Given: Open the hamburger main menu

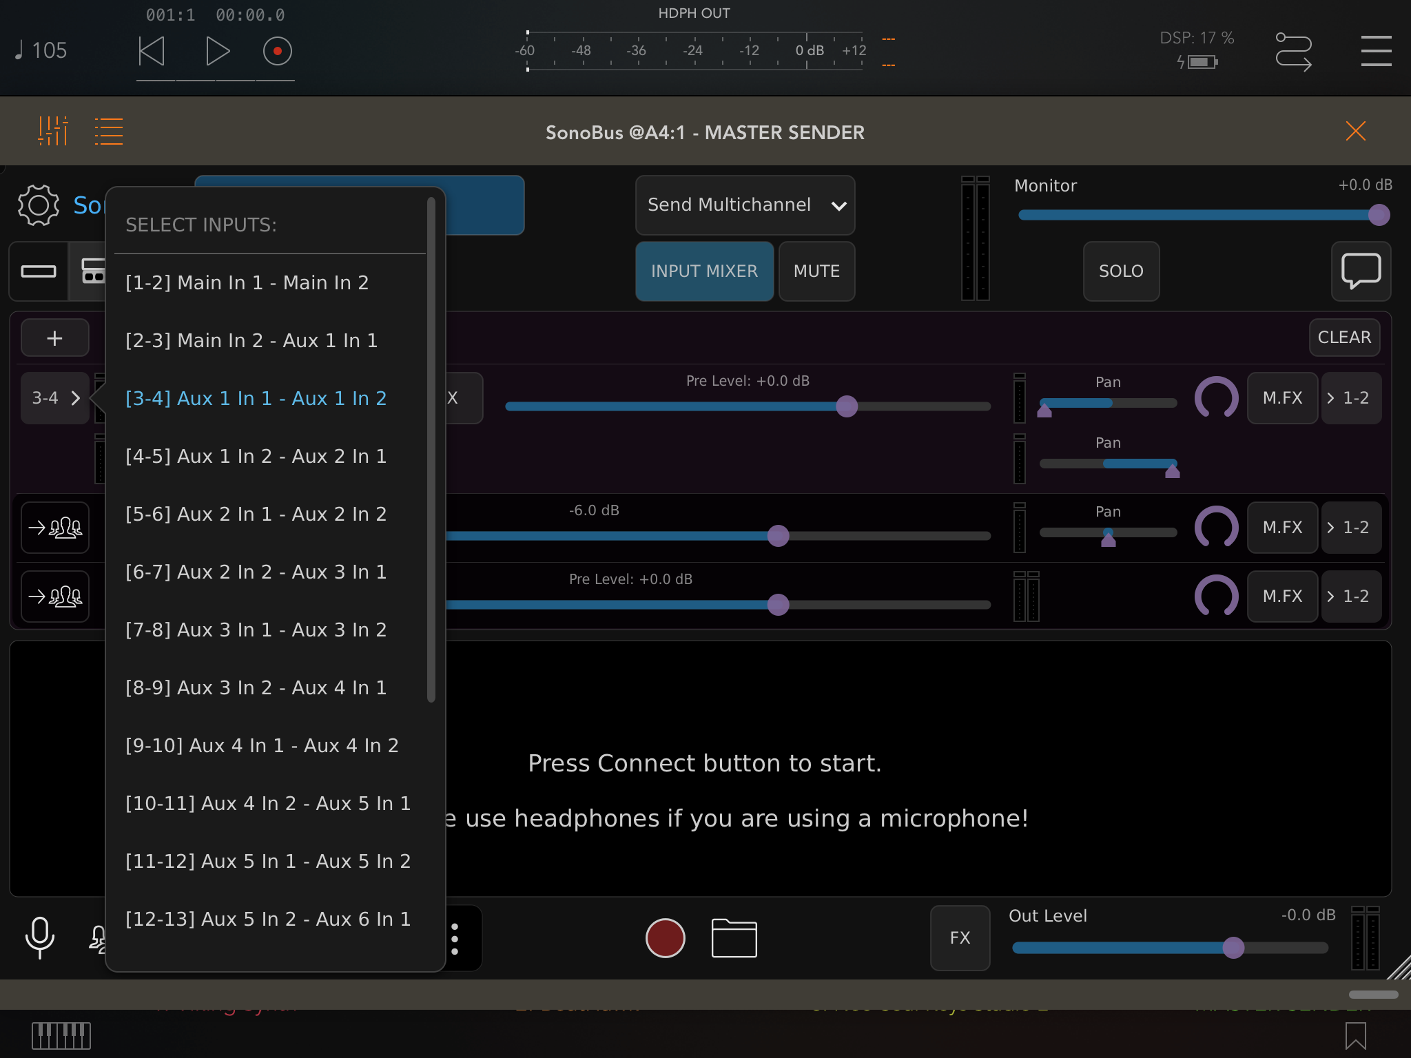Looking at the screenshot, I should [1376, 52].
